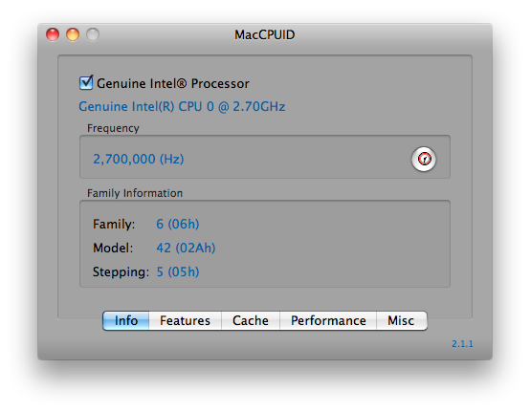This screenshot has width=530, height=412.
Task: Click the 2.1.1 version number link
Action: point(462,344)
